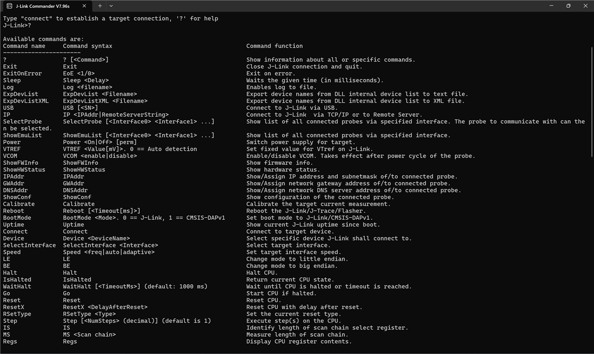
Task: Click SelectInterface in the Command name column
Action: click(x=30, y=245)
